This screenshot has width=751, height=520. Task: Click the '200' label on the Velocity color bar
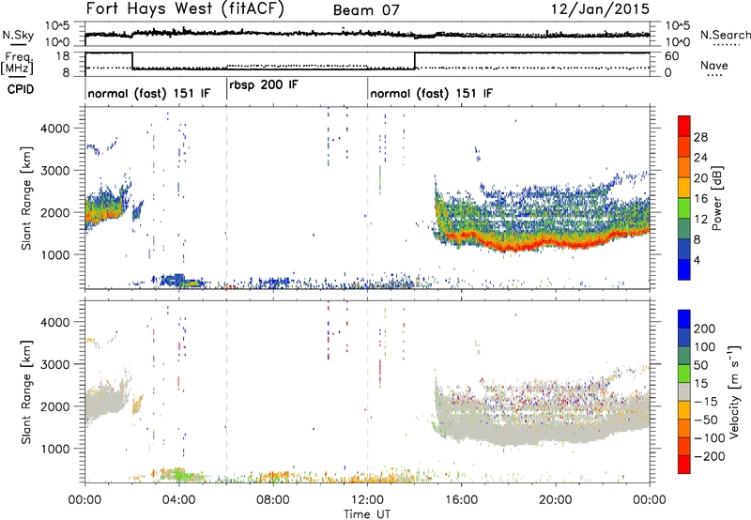coord(705,329)
